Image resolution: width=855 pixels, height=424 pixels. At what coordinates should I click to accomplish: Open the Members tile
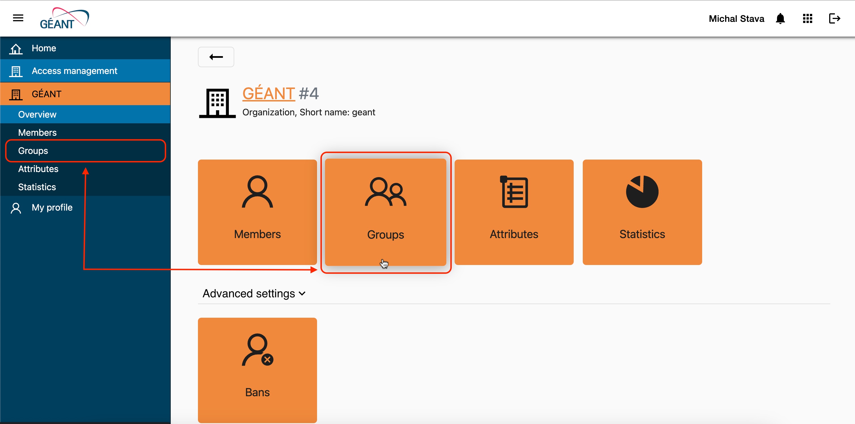click(257, 212)
